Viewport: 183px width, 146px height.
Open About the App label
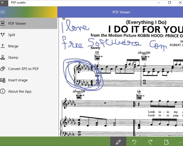[x=20, y=91]
